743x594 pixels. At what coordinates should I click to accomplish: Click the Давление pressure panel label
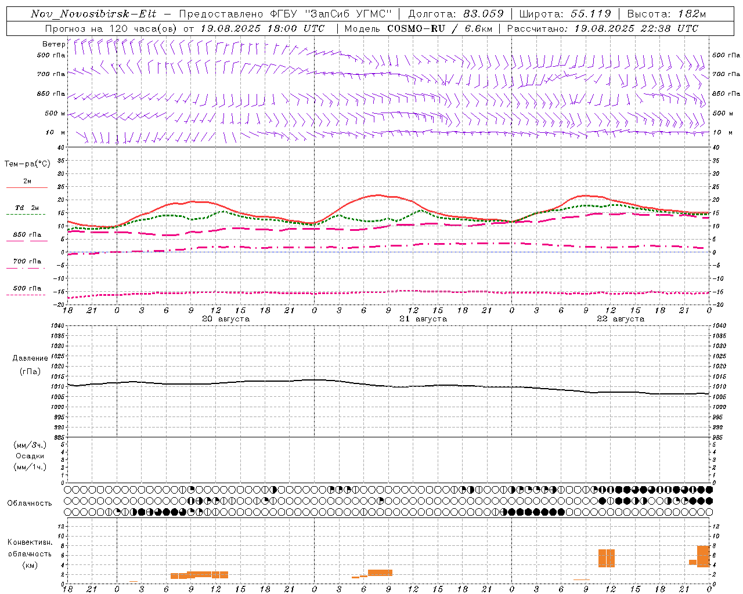(x=30, y=358)
